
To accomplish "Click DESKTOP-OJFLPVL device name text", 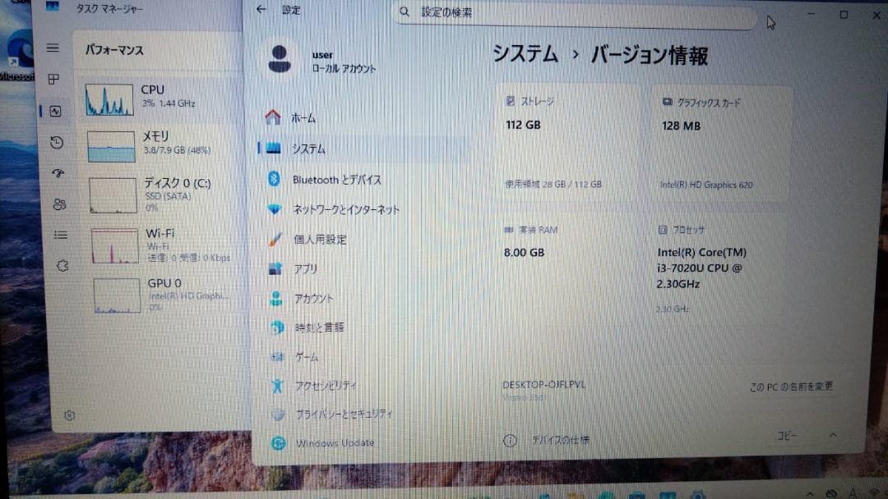I will 543,384.
